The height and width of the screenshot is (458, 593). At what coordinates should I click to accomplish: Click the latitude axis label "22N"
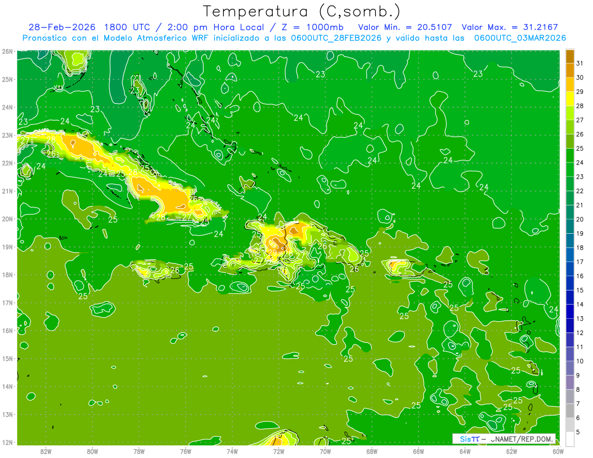point(7,163)
